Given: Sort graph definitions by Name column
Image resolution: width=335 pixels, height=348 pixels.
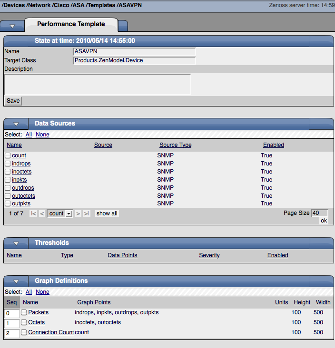Looking at the screenshot, I should (30, 302).
